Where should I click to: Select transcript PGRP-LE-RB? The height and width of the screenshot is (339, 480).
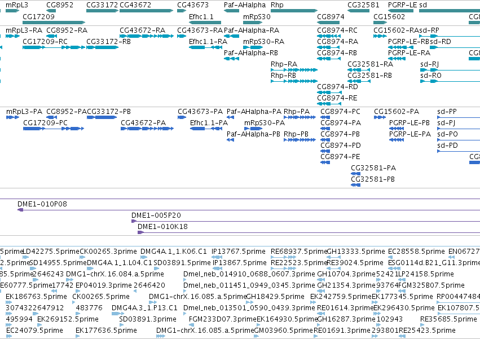click(409, 41)
